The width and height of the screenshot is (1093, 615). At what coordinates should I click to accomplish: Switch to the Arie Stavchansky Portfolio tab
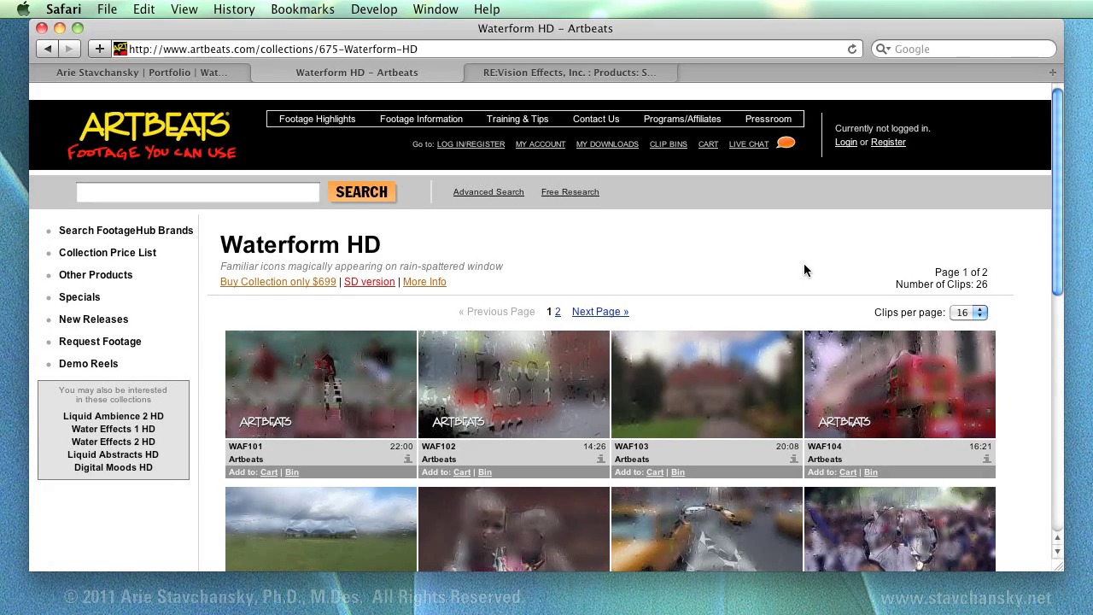pyautogui.click(x=142, y=73)
